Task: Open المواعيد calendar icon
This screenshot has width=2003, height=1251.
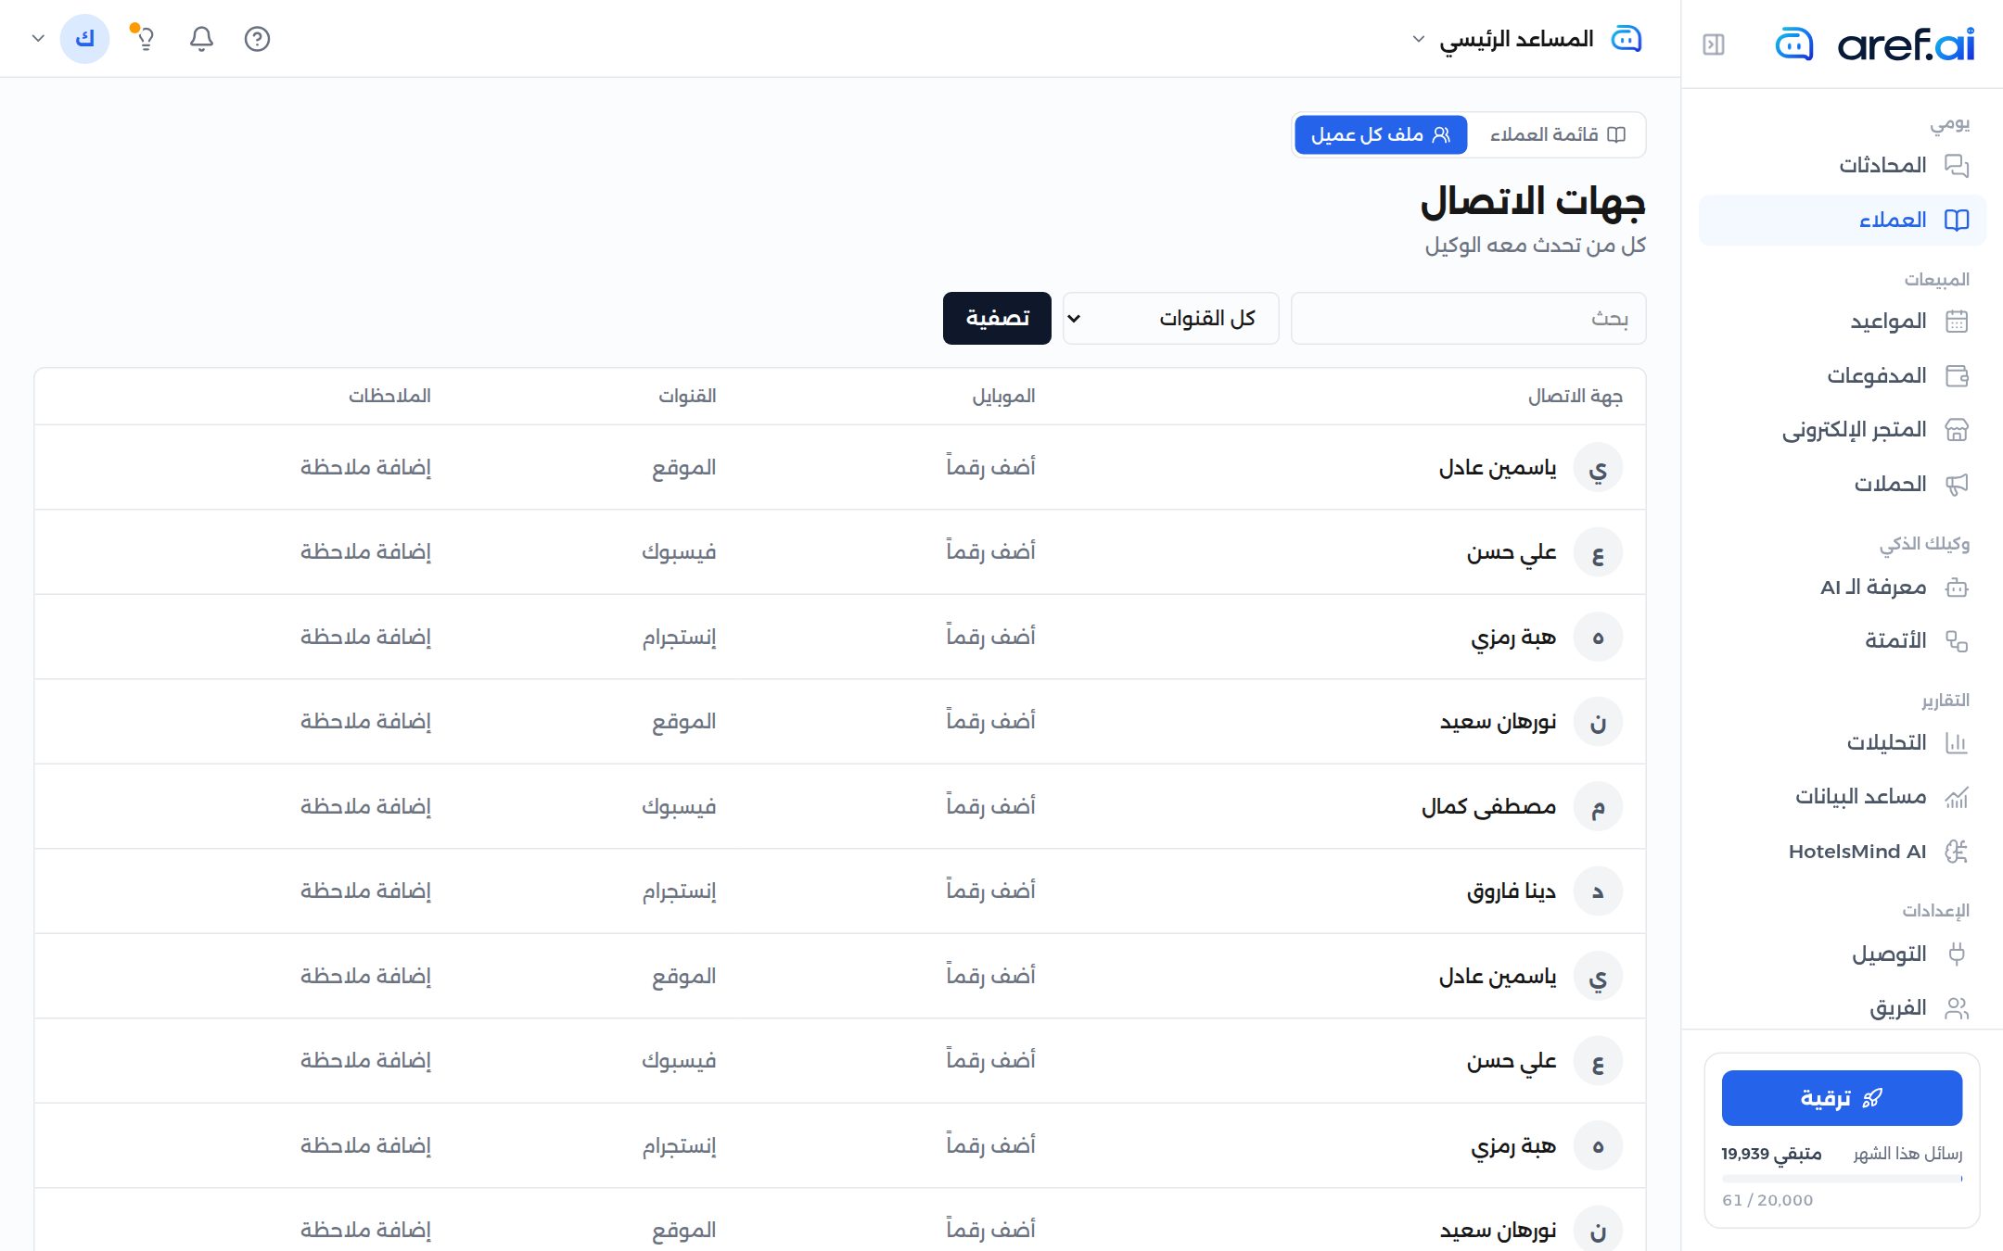Action: (1957, 322)
